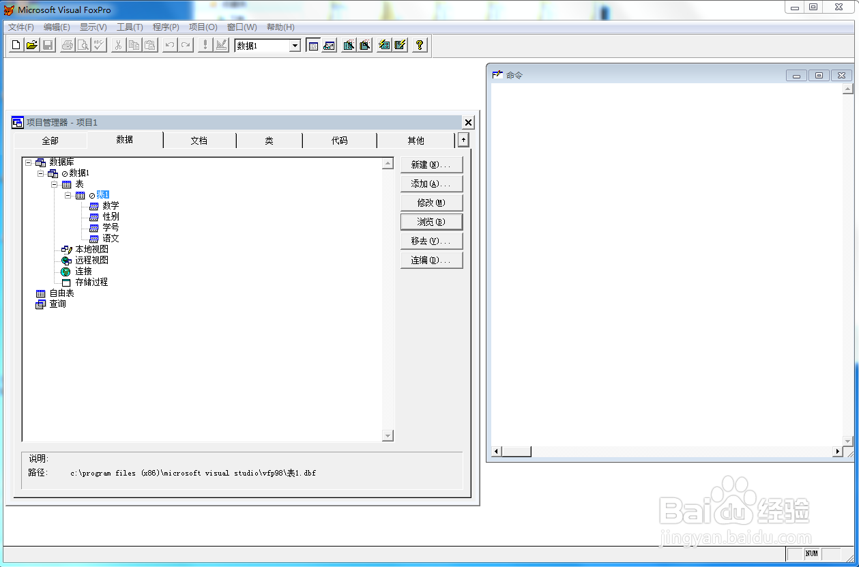Select the 表 tree item
This screenshot has width=859, height=567.
click(x=80, y=184)
